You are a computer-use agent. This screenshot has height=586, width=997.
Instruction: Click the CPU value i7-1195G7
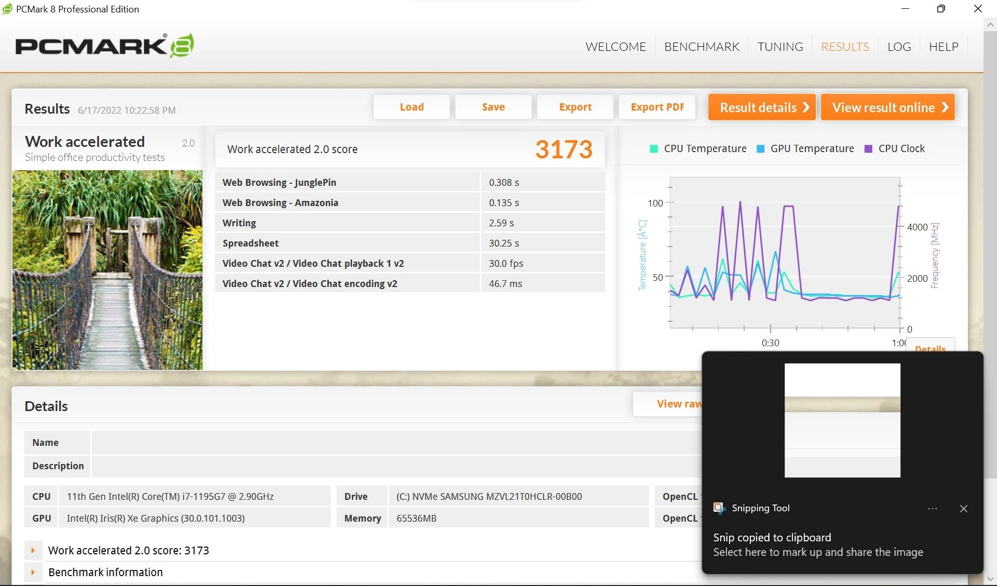pos(170,496)
